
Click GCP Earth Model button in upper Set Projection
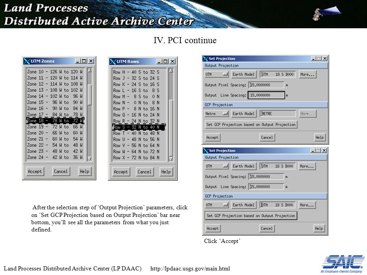pyautogui.click(x=244, y=114)
